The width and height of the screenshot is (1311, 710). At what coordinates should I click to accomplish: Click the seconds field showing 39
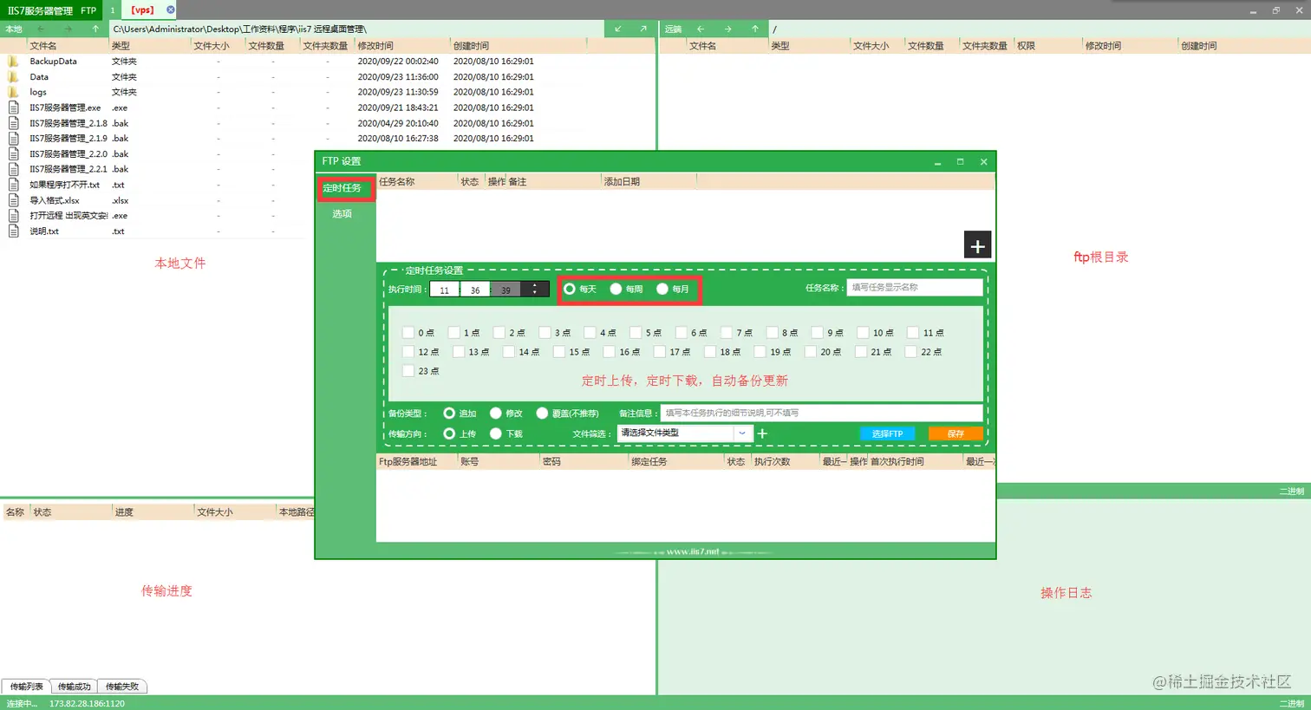pos(505,290)
